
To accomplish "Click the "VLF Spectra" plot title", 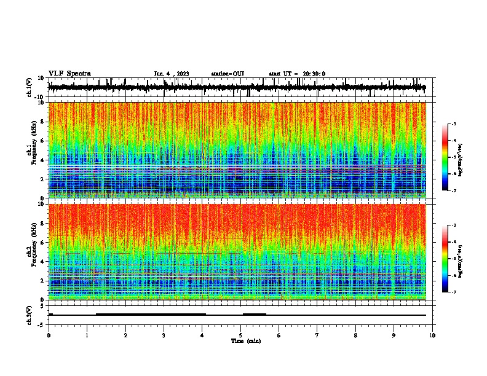I will pos(69,74).
